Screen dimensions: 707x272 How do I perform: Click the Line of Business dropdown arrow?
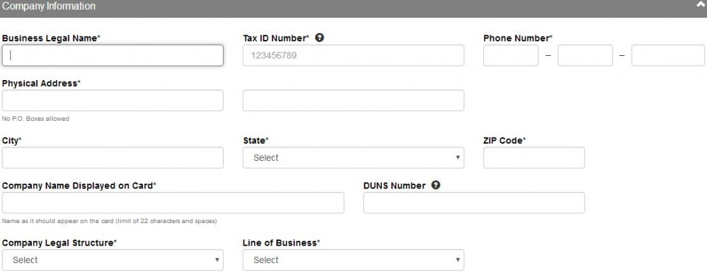click(x=458, y=260)
